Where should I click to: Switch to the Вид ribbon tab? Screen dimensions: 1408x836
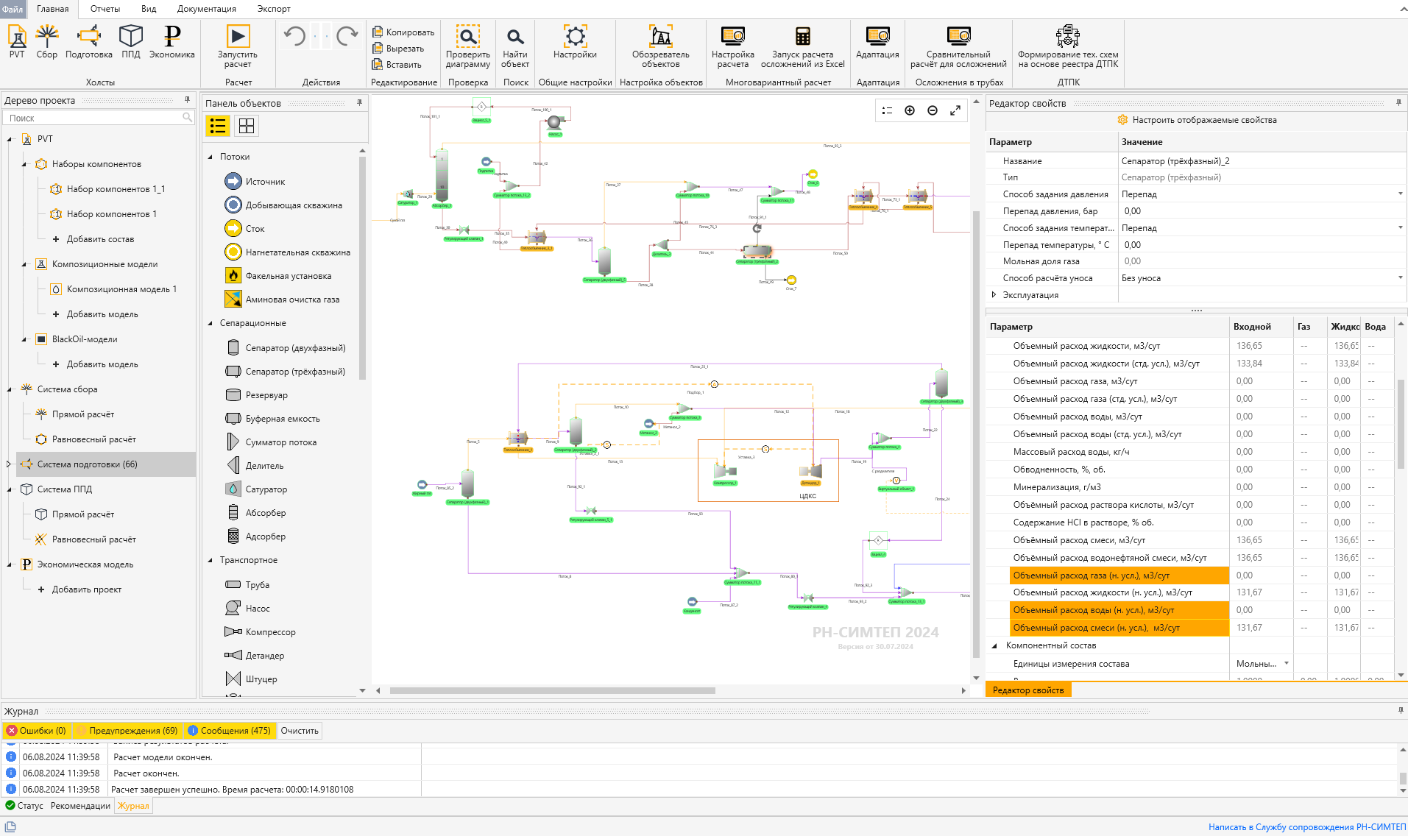[x=149, y=9]
